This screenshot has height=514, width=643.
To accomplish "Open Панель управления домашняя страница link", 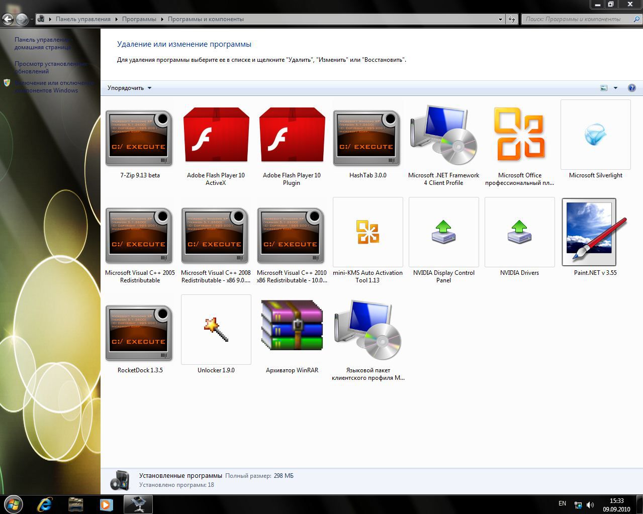I will (x=43, y=43).
